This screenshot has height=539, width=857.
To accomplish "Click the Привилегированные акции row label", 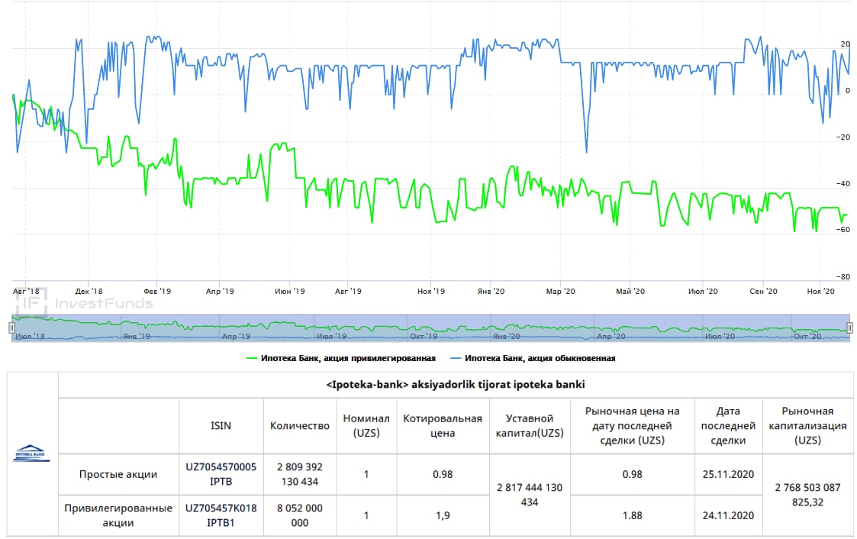I will [x=118, y=515].
